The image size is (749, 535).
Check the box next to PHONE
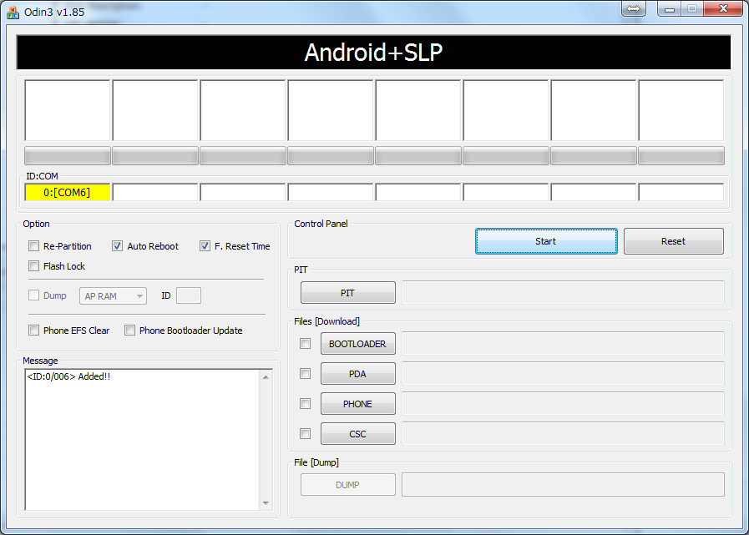pyautogui.click(x=305, y=403)
